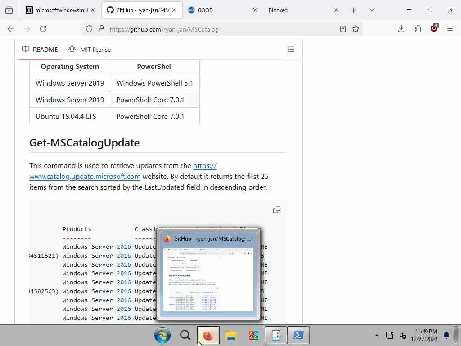Show site security padlock info

click(x=102, y=29)
